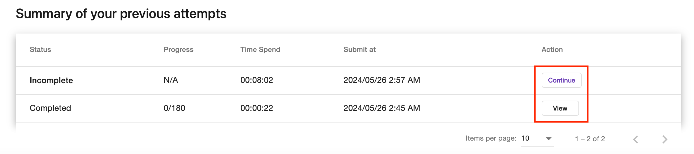Click the 00:08:02 time spent cell

(257, 80)
